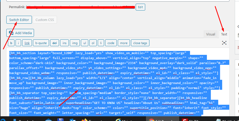Click the ins quicktag button
This screenshot has height=121, width=239.
pyautogui.click(x=64, y=43)
